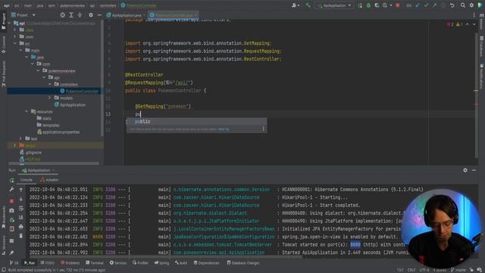Viewport: 485px width, 273px height.
Task: Click the errors count indicator in editor
Action: 450,24
